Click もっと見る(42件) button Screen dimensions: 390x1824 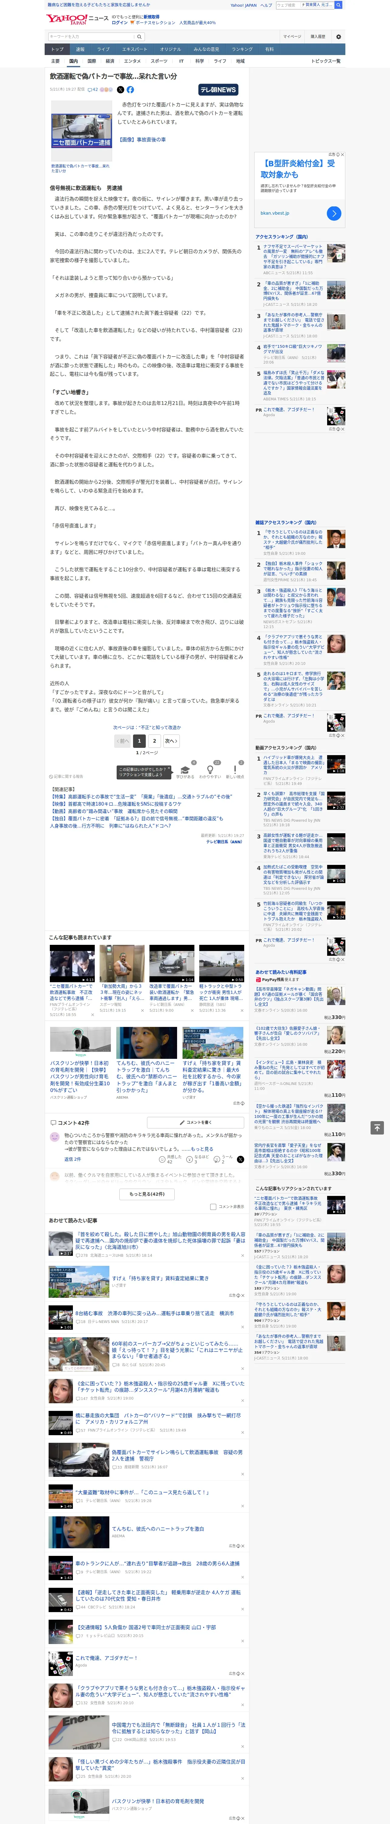[147, 1194]
